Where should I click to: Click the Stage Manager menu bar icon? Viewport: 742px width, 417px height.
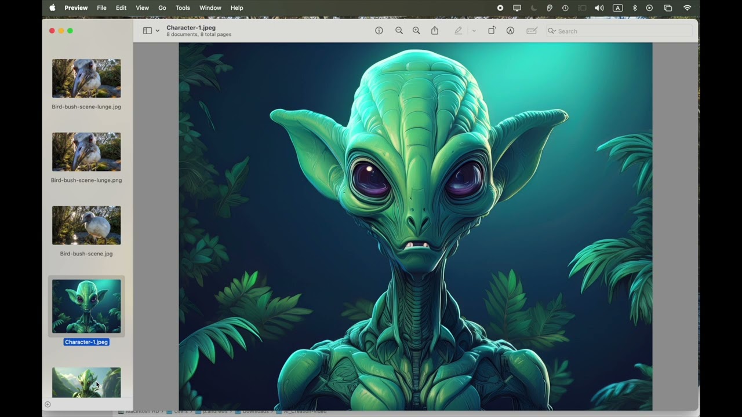[x=582, y=8]
